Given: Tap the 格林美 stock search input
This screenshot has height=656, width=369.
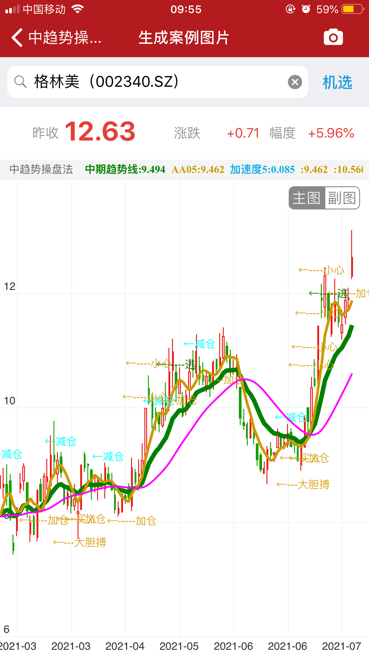Looking at the screenshot, I should 149,82.
